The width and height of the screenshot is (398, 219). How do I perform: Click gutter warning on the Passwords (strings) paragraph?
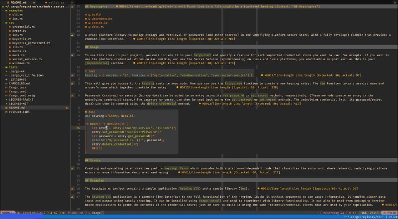pyautogui.click(x=72, y=95)
